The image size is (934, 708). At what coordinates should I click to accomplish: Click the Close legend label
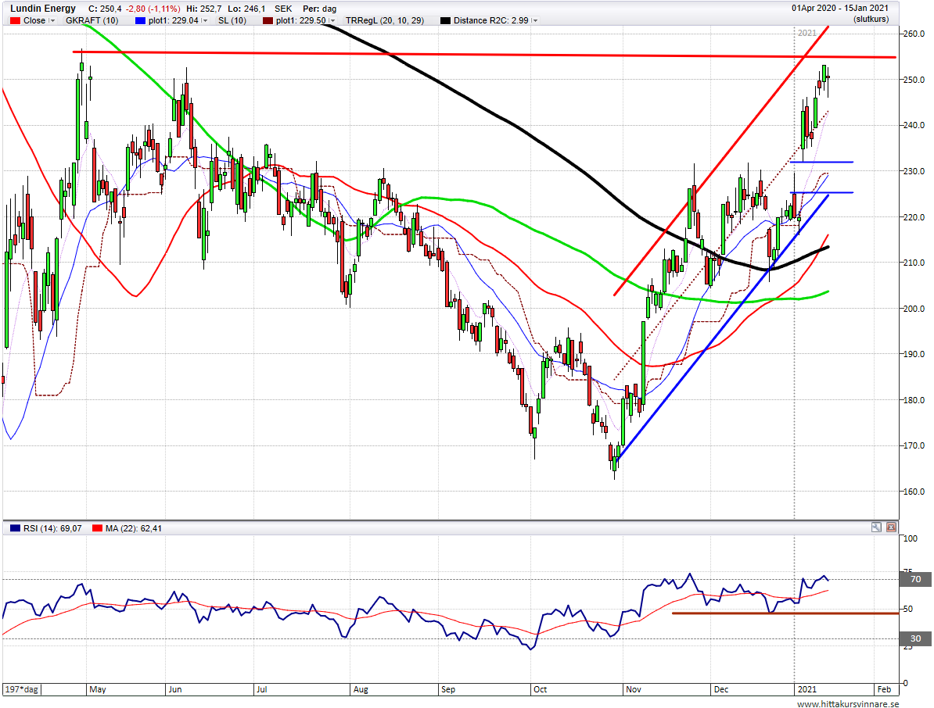[34, 21]
